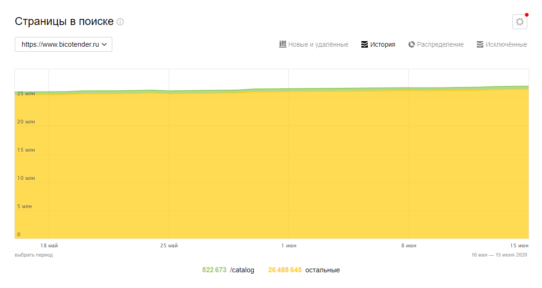Click the выбрать период link

click(34, 255)
